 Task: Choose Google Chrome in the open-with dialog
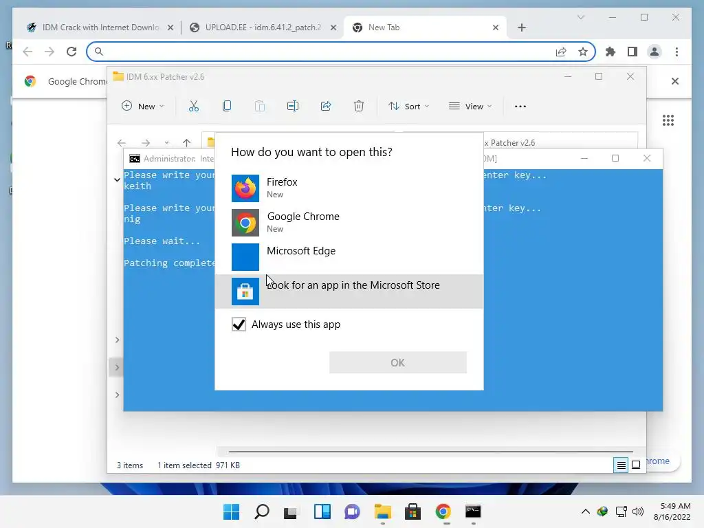(x=349, y=222)
